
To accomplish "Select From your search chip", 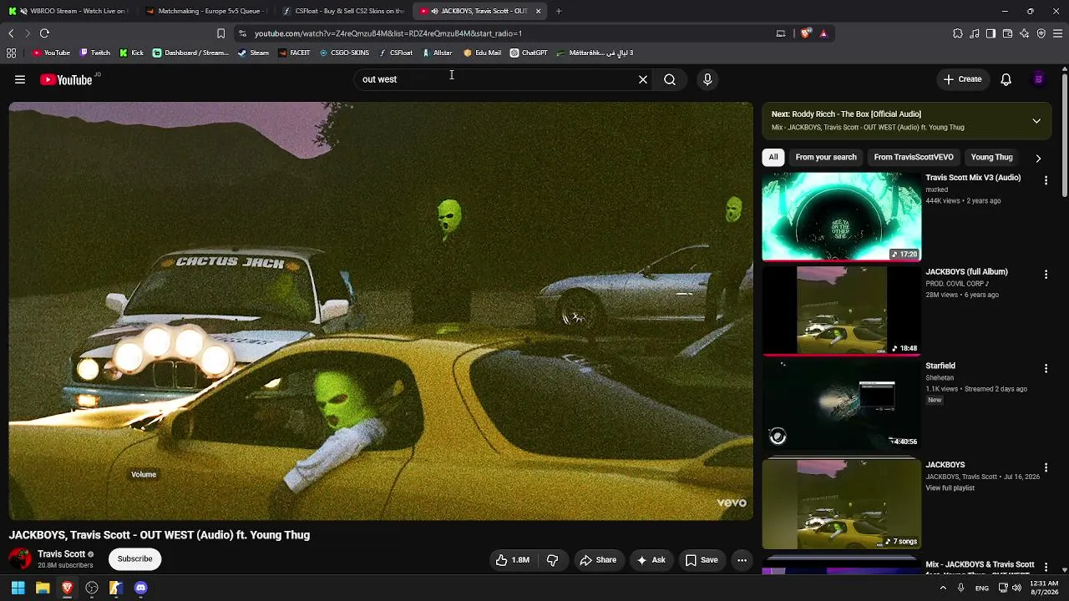I will click(826, 157).
